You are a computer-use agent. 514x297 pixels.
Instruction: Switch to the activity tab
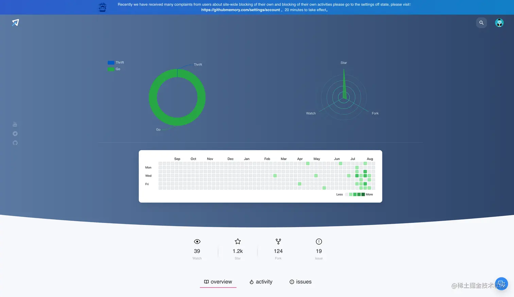pyautogui.click(x=261, y=282)
